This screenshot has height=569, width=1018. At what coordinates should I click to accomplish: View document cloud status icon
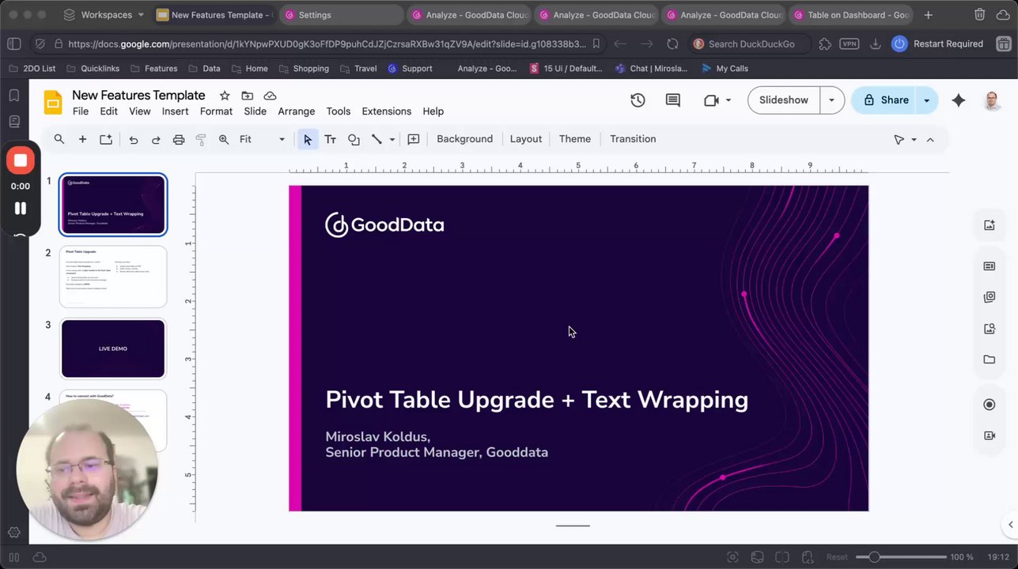click(270, 96)
